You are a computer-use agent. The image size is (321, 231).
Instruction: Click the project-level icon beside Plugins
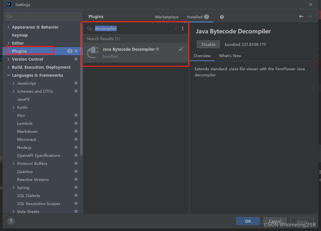(76, 51)
